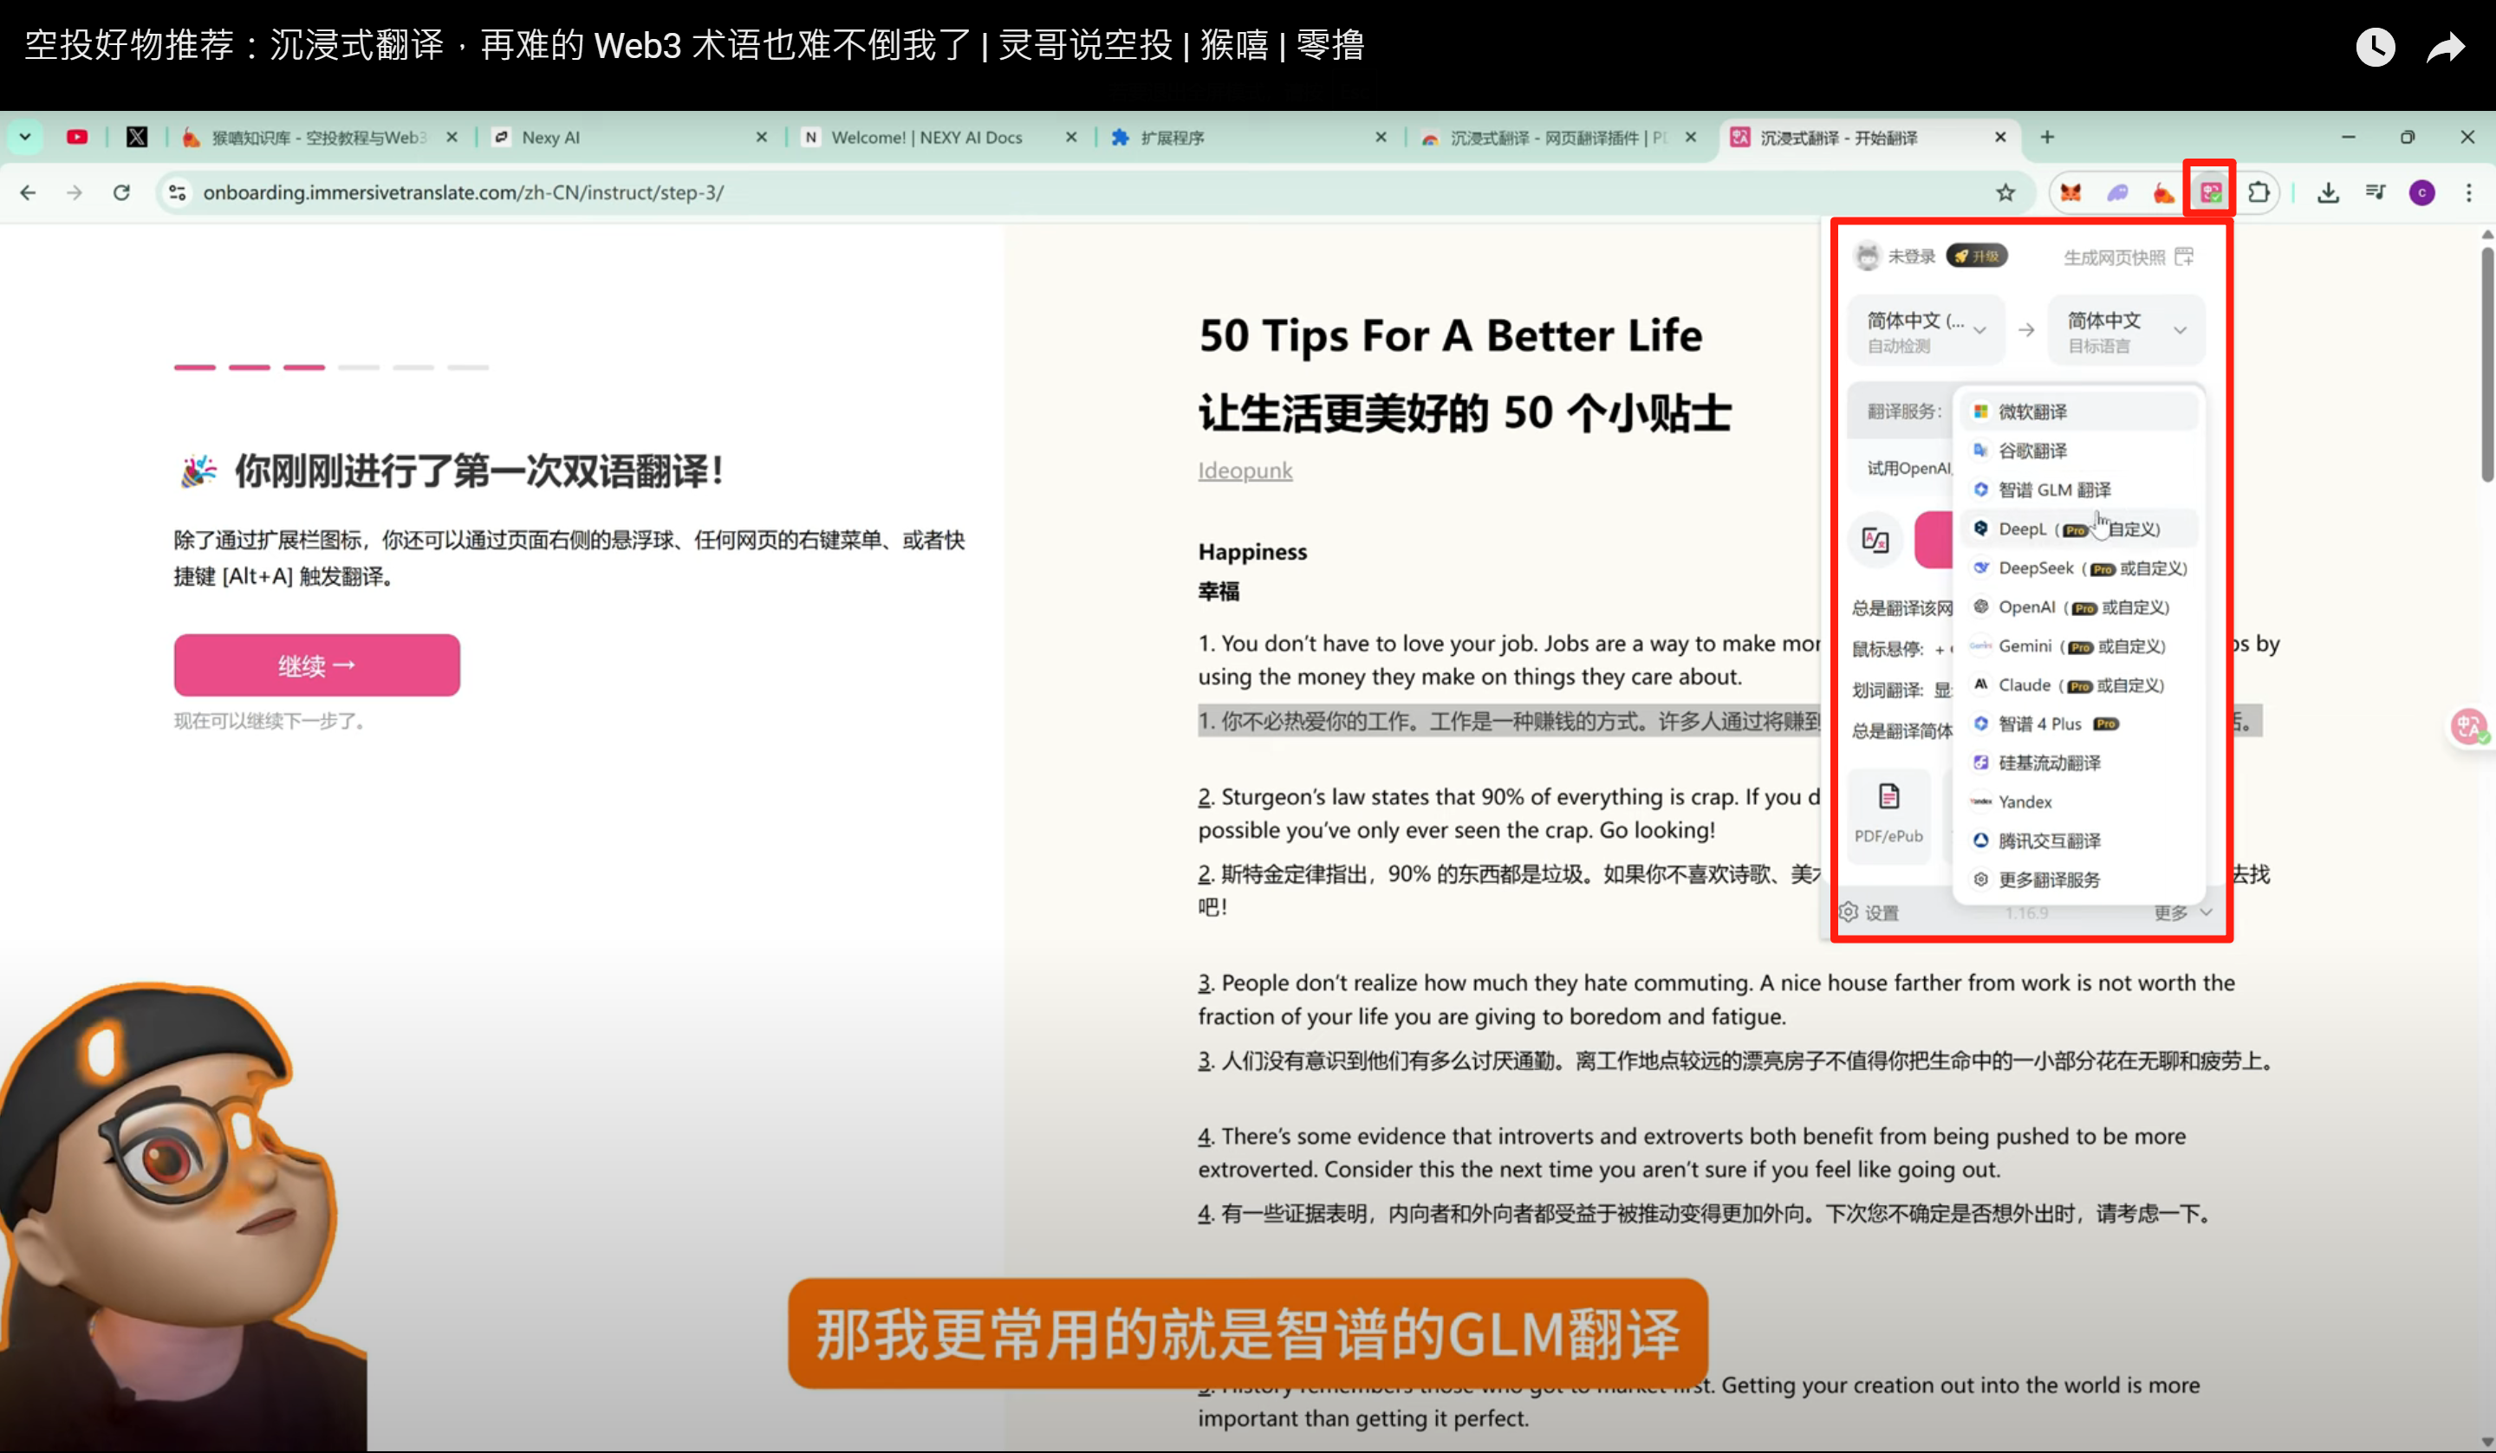The width and height of the screenshot is (2496, 1453).
Task: Click the 设置 label in popup
Action: point(1882,913)
